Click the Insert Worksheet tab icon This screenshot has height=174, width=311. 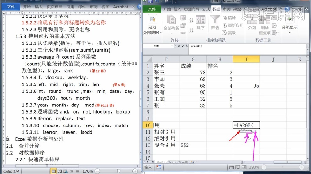tap(192, 162)
